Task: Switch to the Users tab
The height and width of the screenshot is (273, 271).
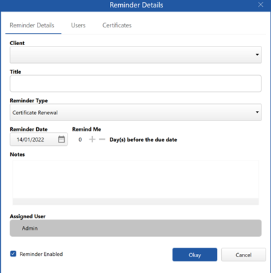Action: pos(79,25)
